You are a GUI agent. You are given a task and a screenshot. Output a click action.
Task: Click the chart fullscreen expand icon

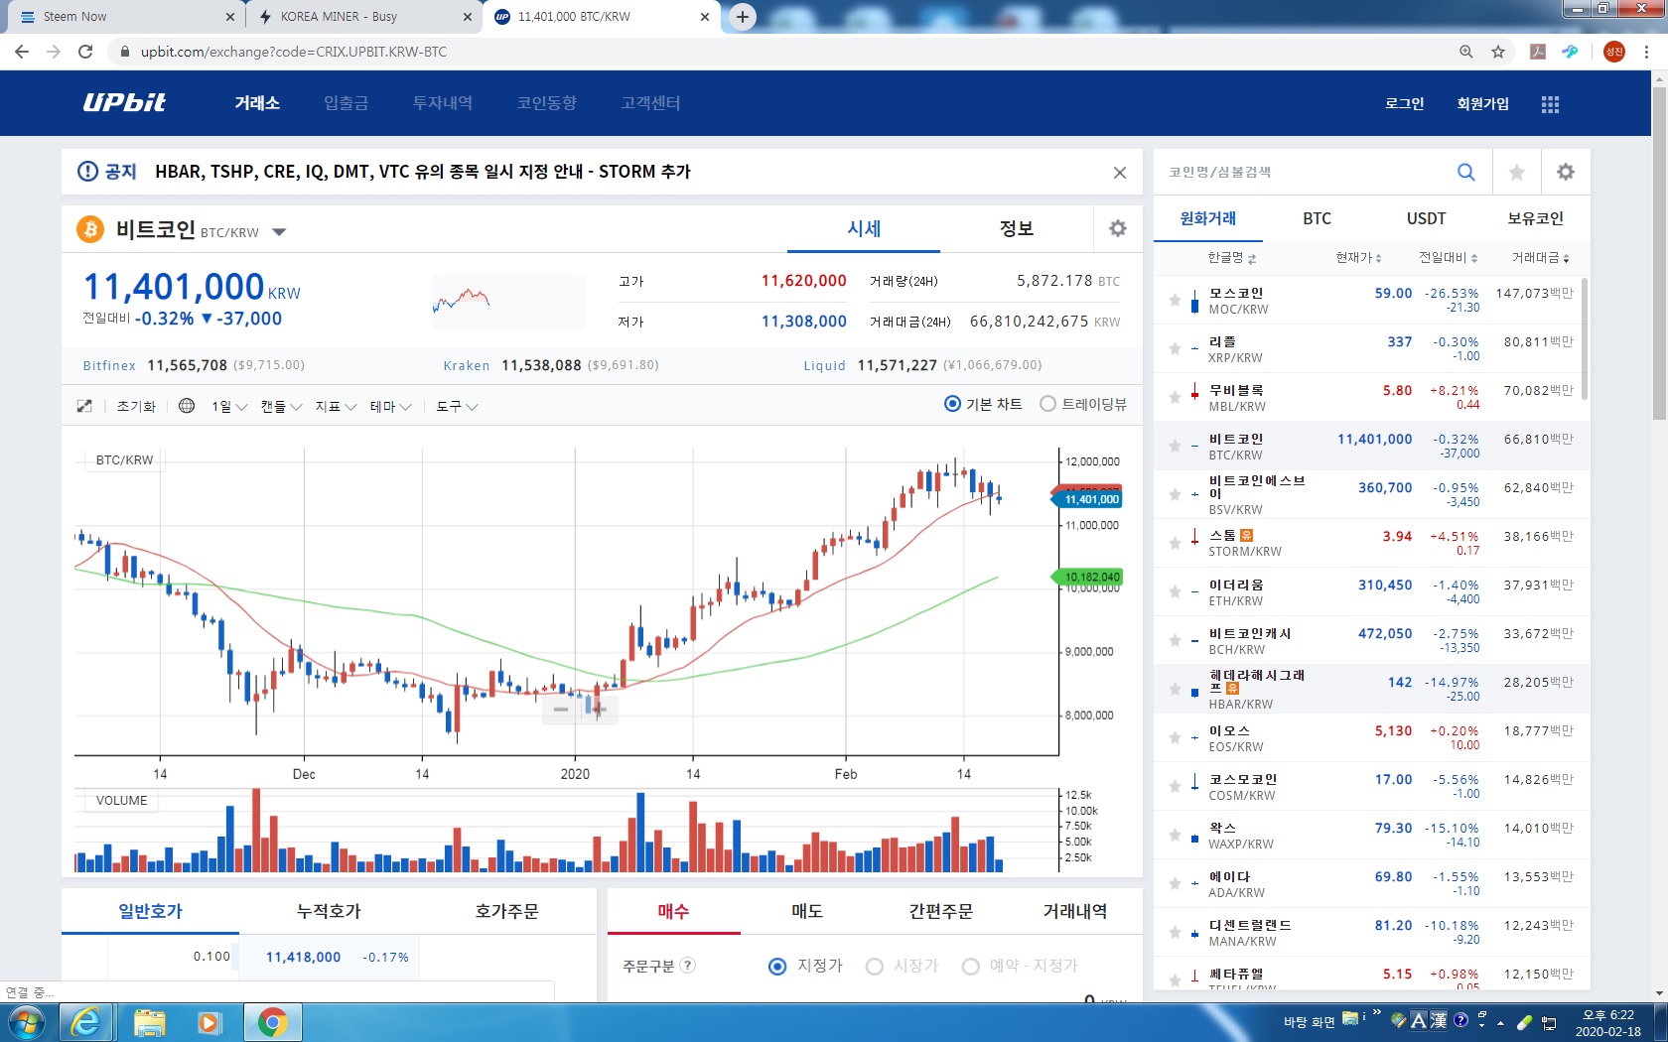84,406
